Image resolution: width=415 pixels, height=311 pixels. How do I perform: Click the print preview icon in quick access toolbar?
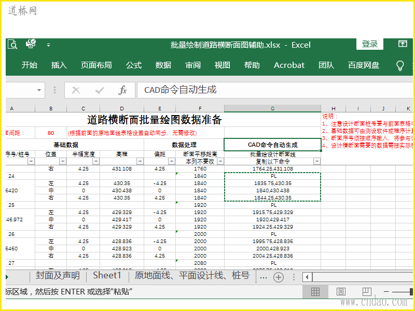(x=12, y=45)
